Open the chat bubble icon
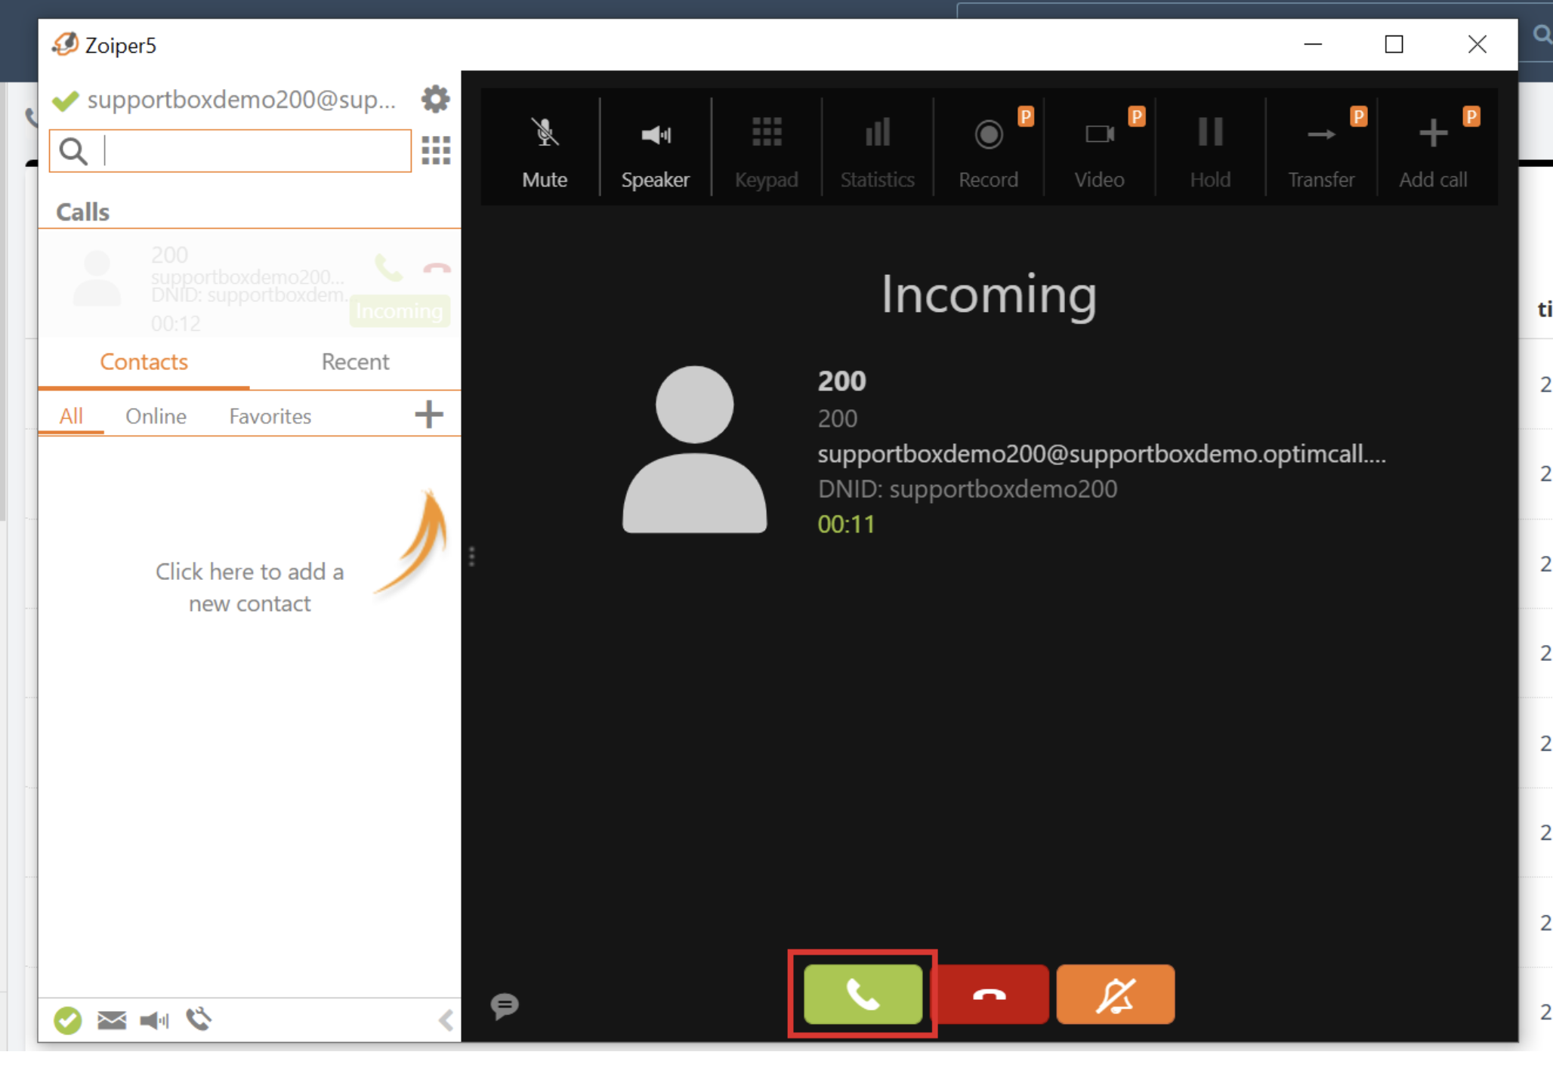The width and height of the screenshot is (1553, 1092). pos(505,1005)
